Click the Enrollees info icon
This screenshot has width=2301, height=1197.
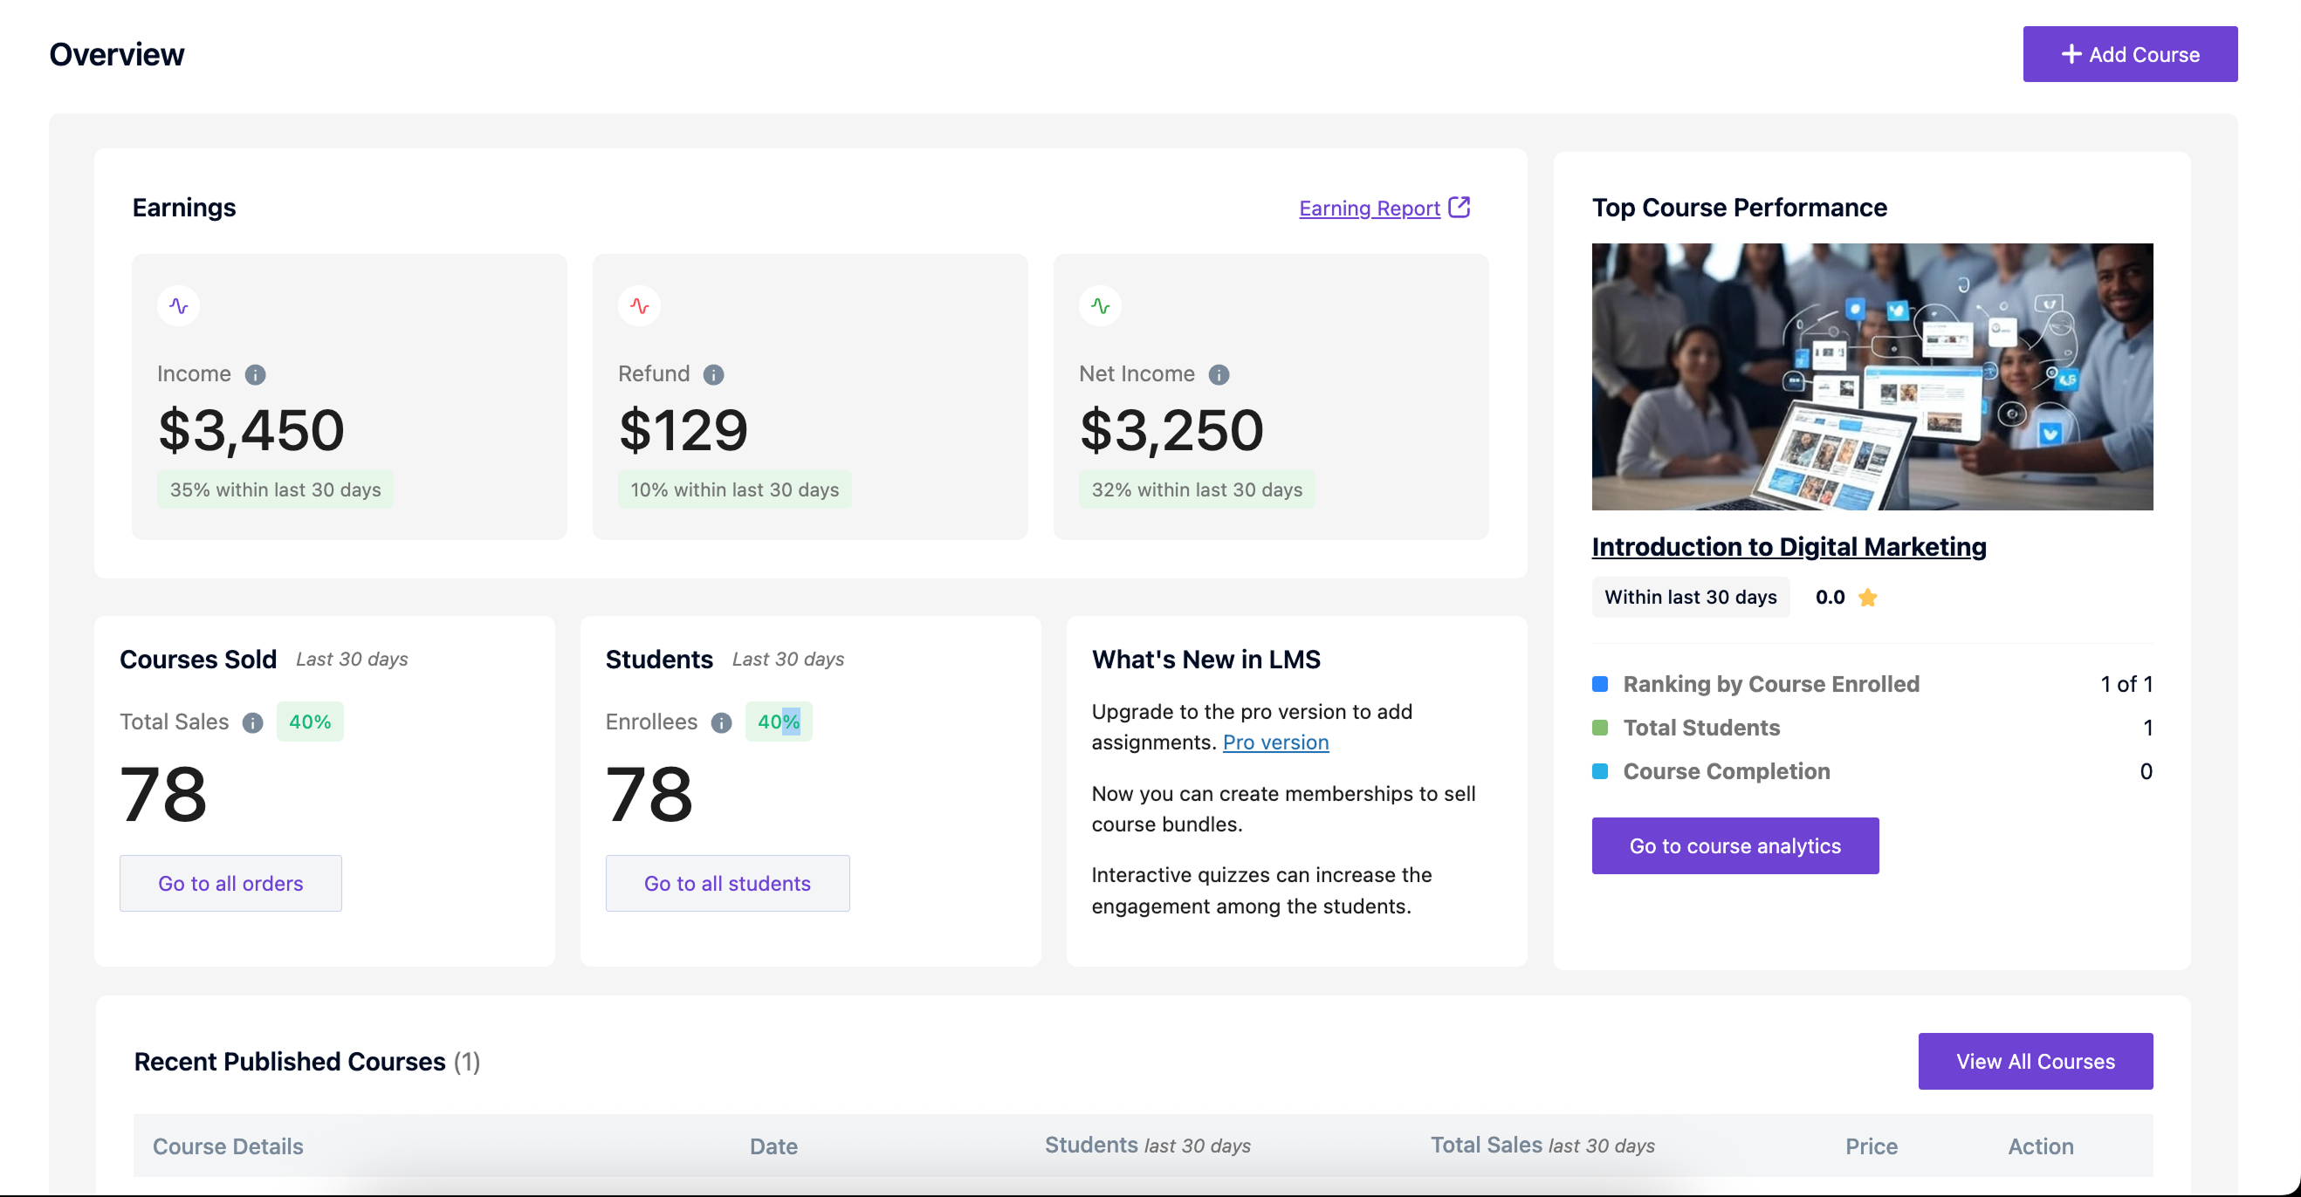coord(721,723)
